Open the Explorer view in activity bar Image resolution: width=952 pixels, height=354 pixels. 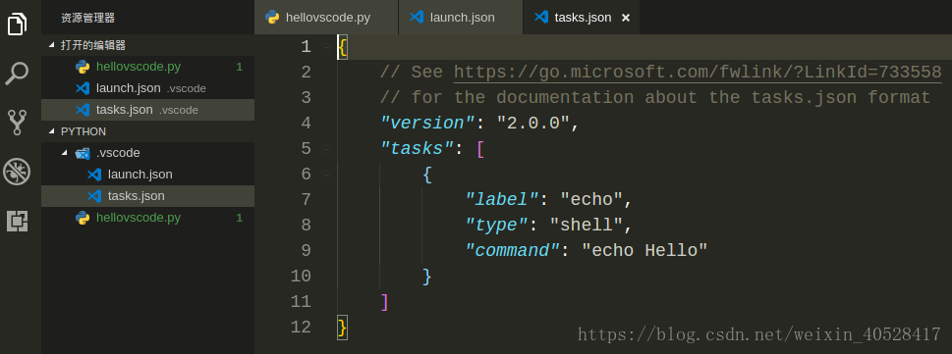click(17, 25)
